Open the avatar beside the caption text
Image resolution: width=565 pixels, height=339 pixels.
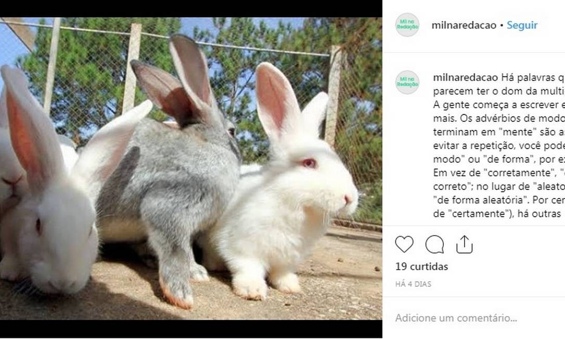point(407,82)
